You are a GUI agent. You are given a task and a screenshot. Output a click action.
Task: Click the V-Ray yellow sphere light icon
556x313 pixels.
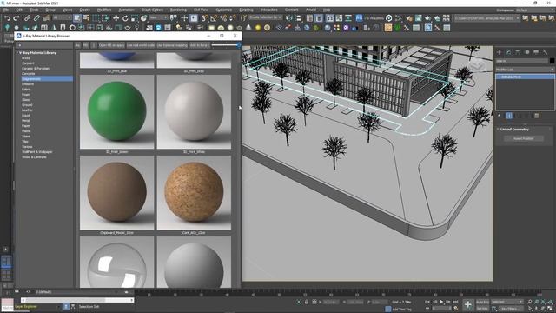pos(258,27)
